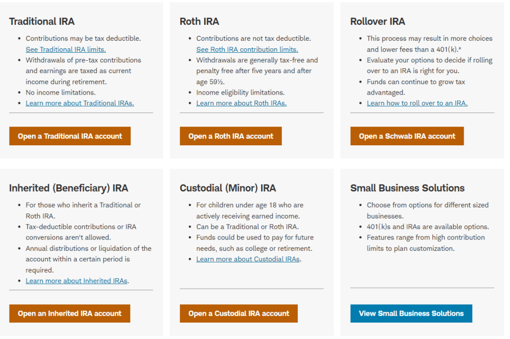Open a Traditional IRA account
The width and height of the screenshot is (510, 339).
pyautogui.click(x=69, y=135)
